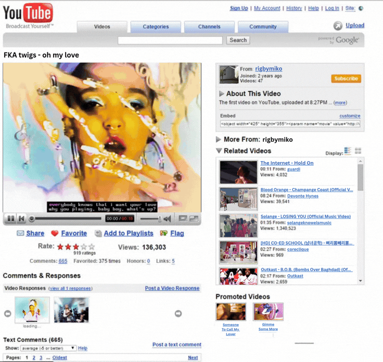
Task: Open My Account link
Action: (x=267, y=8)
